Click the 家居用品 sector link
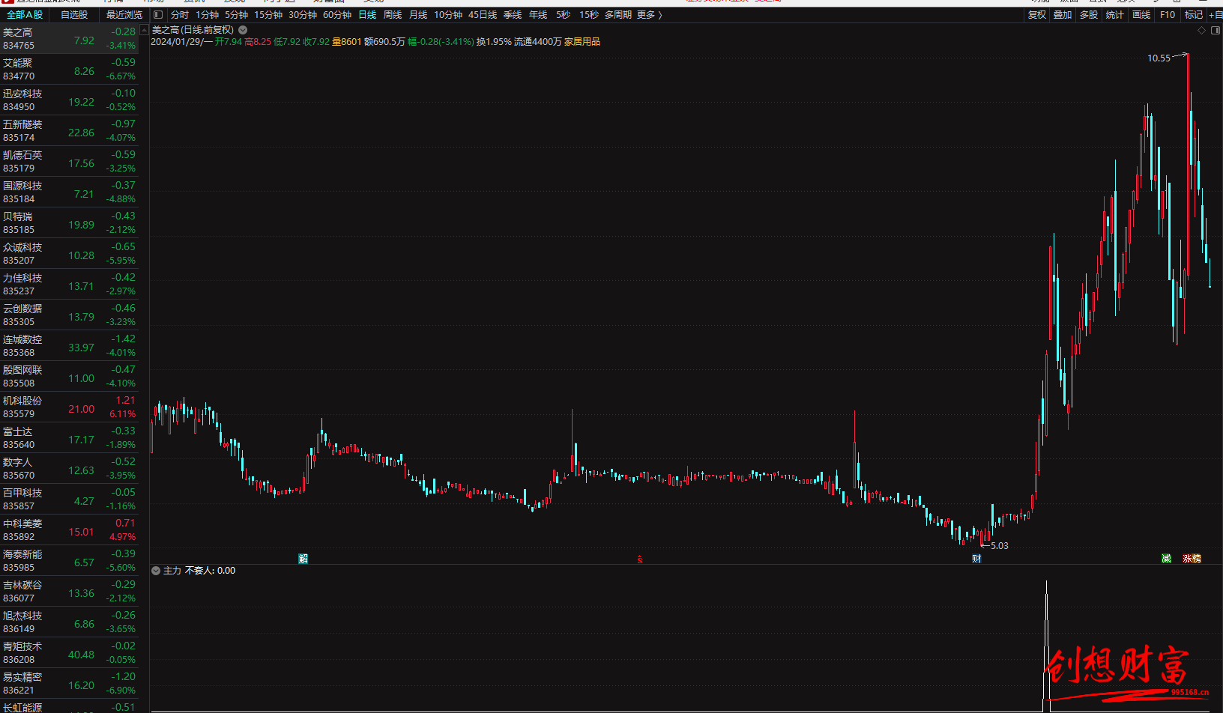This screenshot has width=1223, height=713. (x=582, y=42)
